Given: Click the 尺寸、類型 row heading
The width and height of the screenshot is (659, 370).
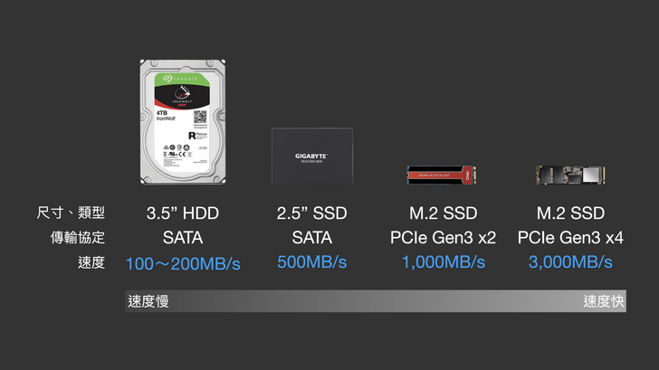Looking at the screenshot, I should (x=71, y=214).
